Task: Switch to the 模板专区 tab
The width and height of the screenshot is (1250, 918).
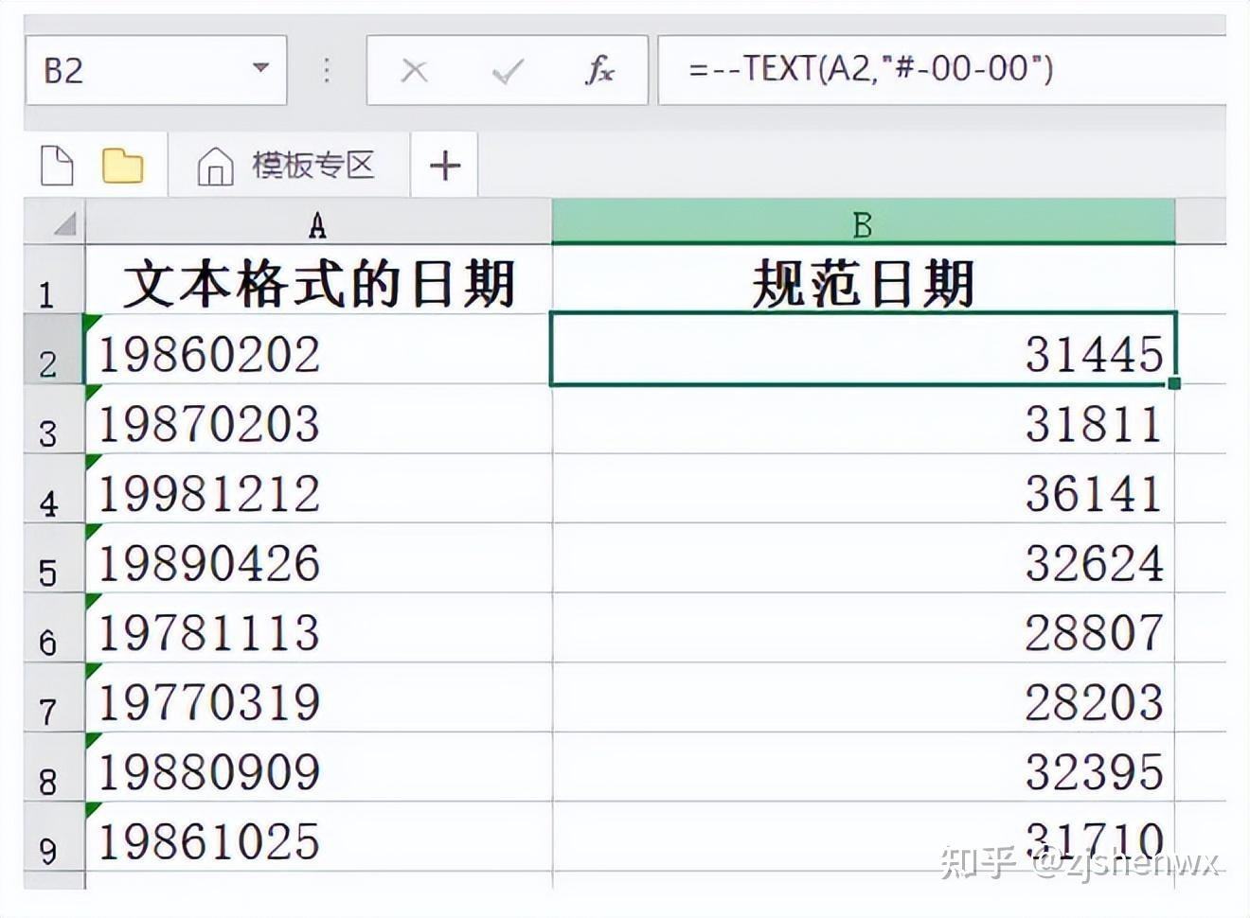Action: (289, 166)
